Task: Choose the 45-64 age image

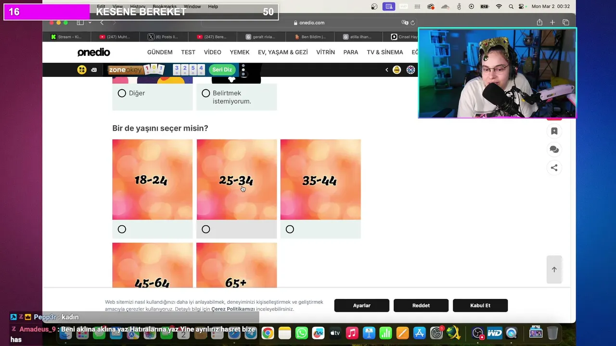Action: coord(153,265)
